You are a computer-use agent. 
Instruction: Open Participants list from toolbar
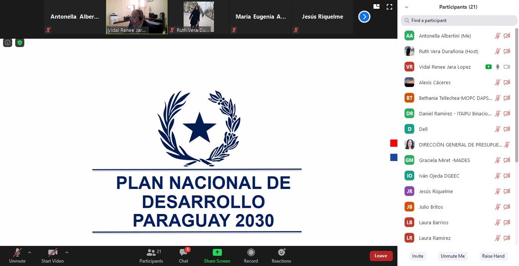point(151,256)
